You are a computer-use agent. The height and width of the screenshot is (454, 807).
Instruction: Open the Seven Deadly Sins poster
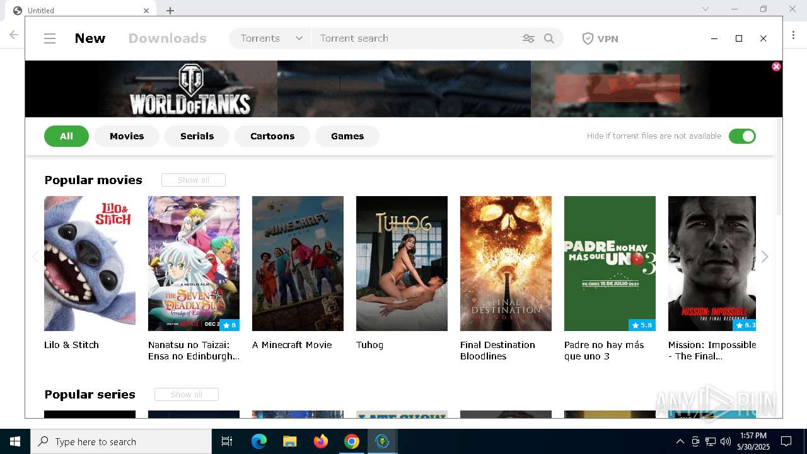pos(194,264)
